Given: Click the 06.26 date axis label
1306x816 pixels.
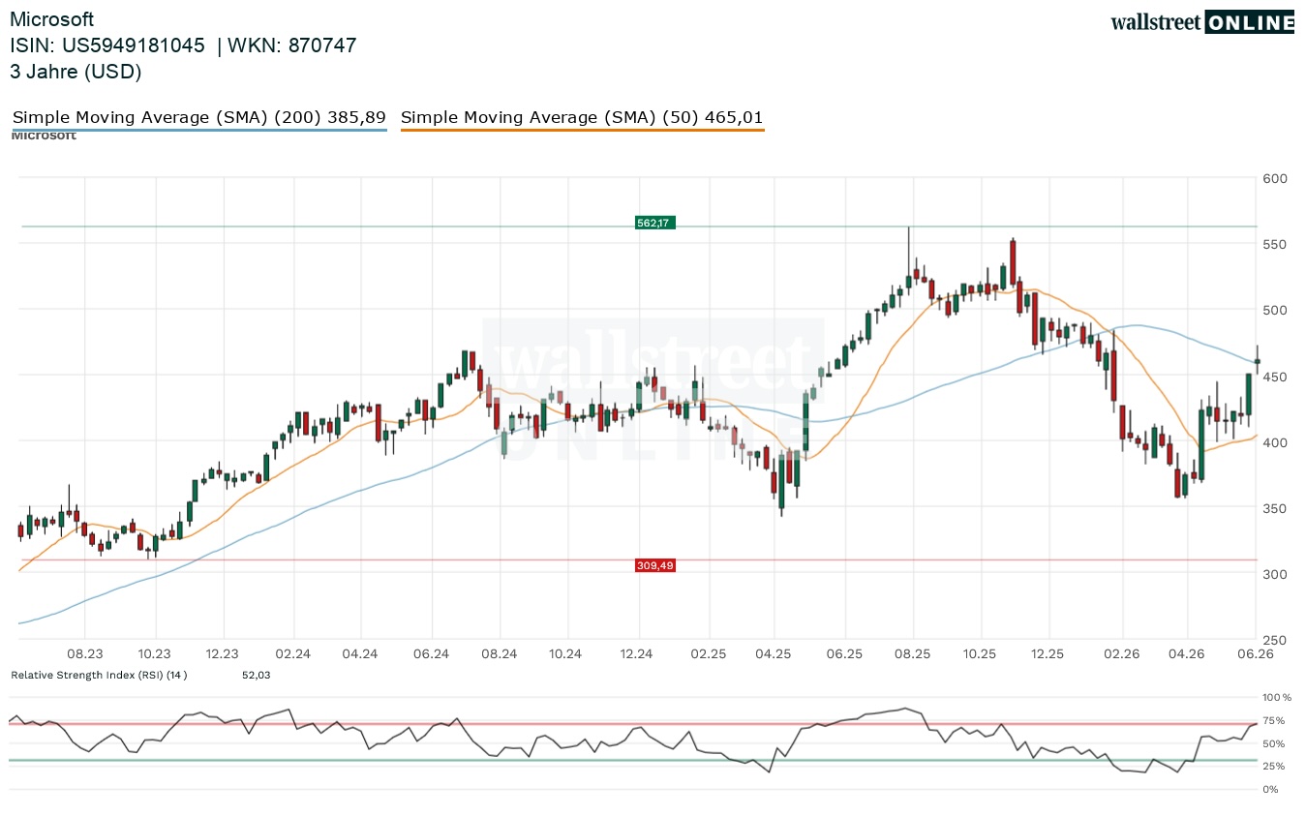Looking at the screenshot, I should click(x=1256, y=654).
